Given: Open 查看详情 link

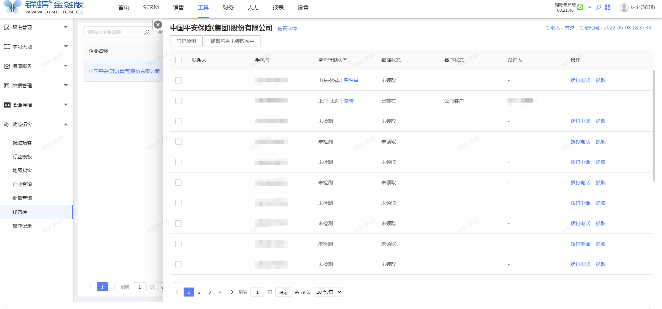Looking at the screenshot, I should 287,28.
